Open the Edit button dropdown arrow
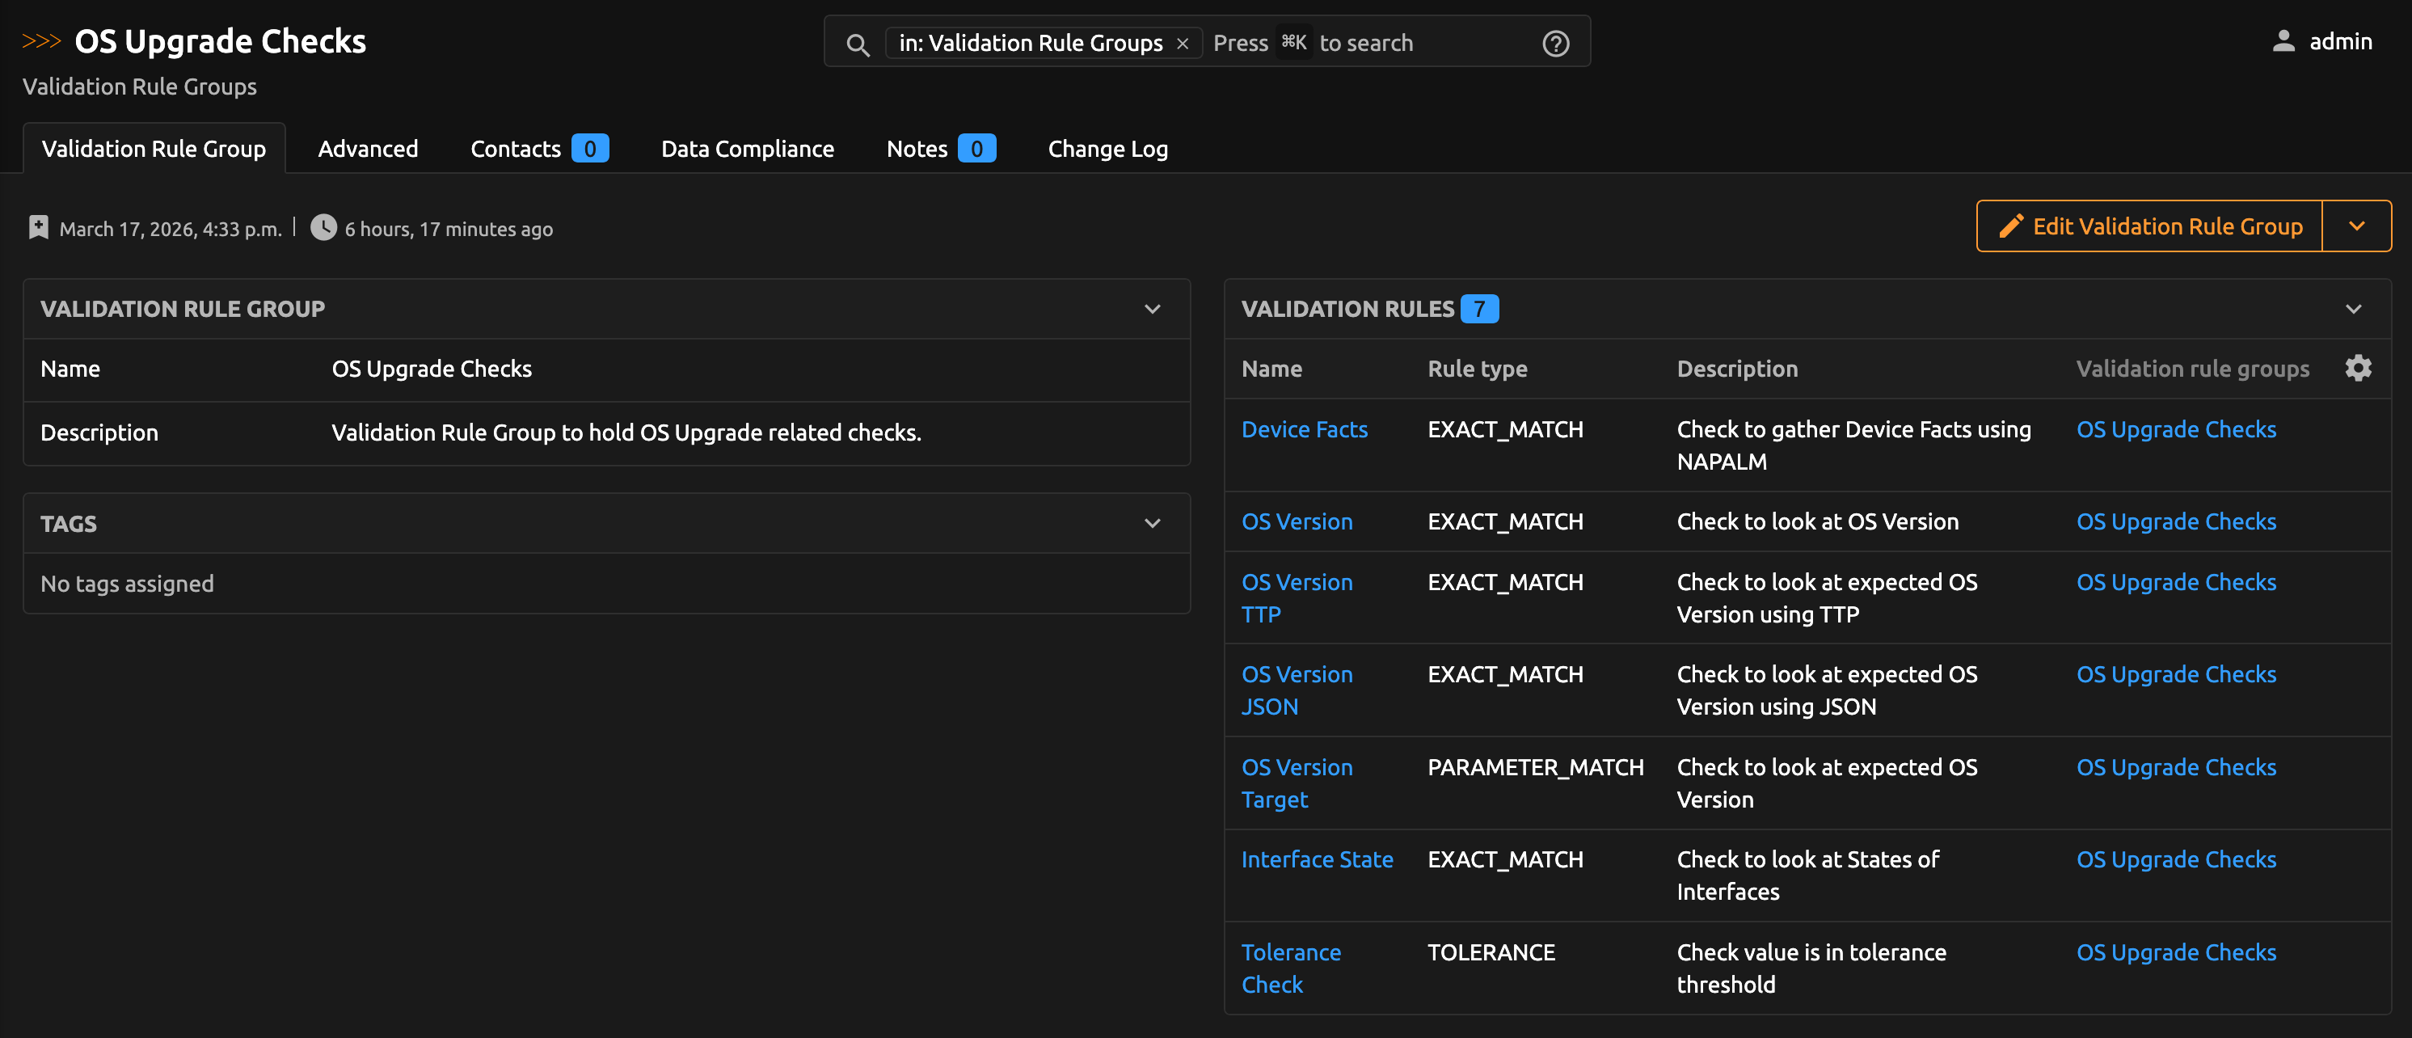2412x1038 pixels. coord(2357,226)
